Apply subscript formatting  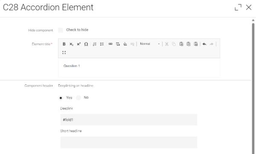point(71,44)
